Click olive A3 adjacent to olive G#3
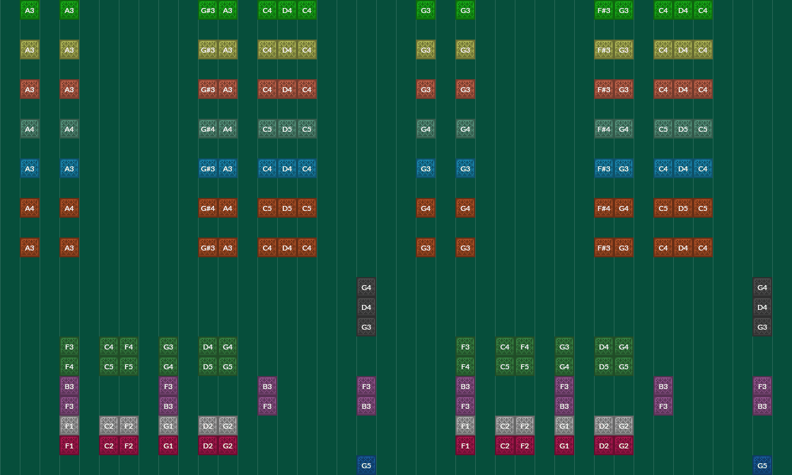The width and height of the screenshot is (792, 475). 228,49
